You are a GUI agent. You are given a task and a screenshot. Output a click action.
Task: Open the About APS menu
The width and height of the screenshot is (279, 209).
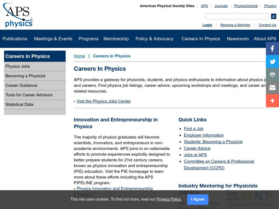pos(264,39)
